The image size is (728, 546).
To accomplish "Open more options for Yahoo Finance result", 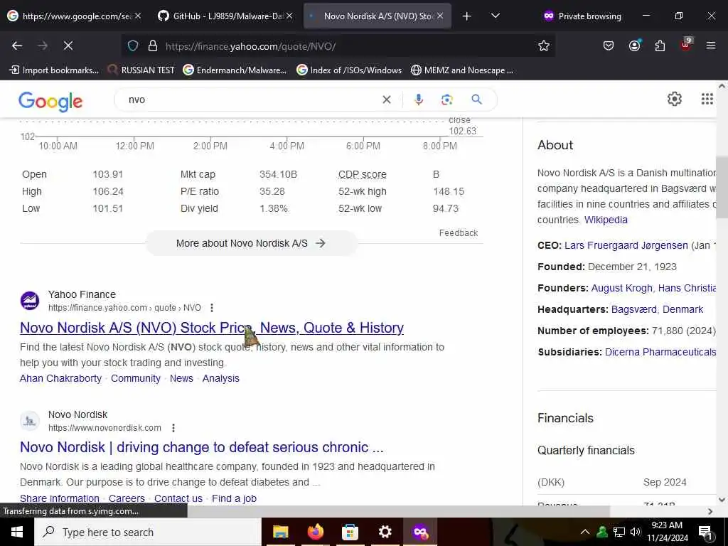I will point(212,307).
